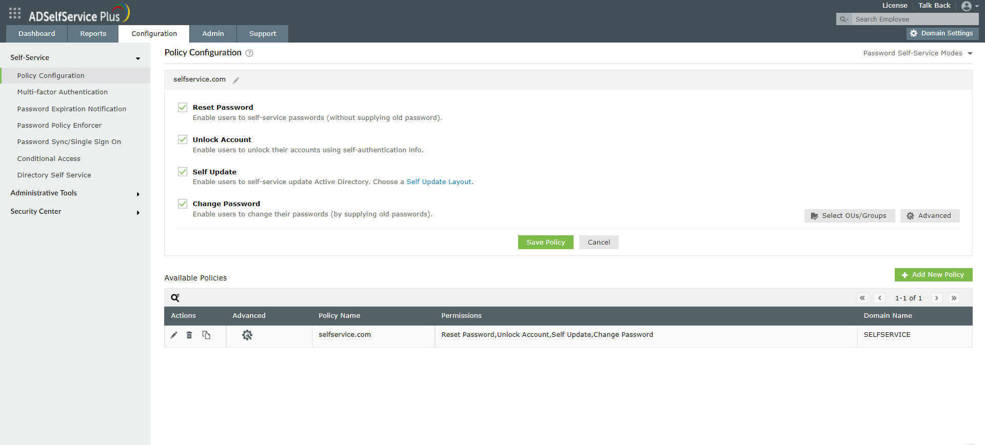The height and width of the screenshot is (445, 985).
Task: Open the License link
Action: 895,6
